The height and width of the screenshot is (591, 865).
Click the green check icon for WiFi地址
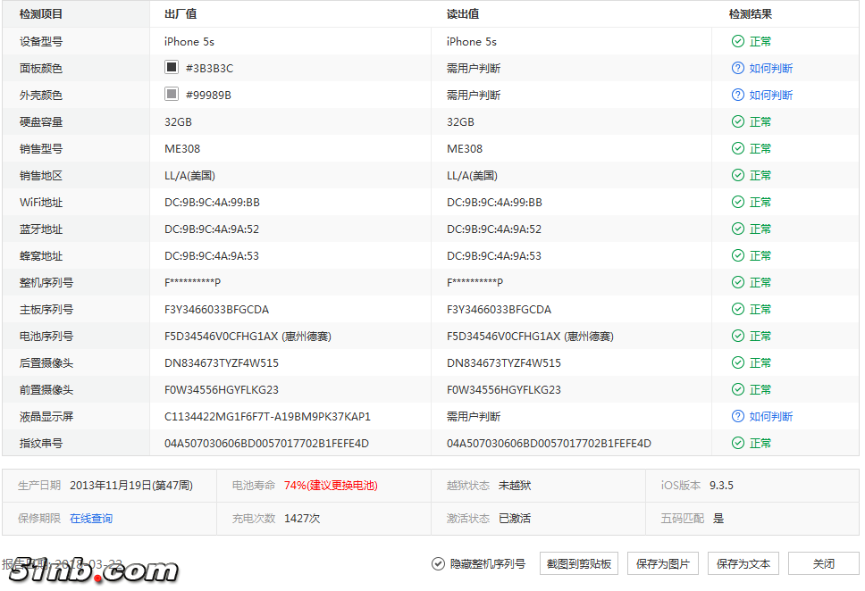point(738,202)
